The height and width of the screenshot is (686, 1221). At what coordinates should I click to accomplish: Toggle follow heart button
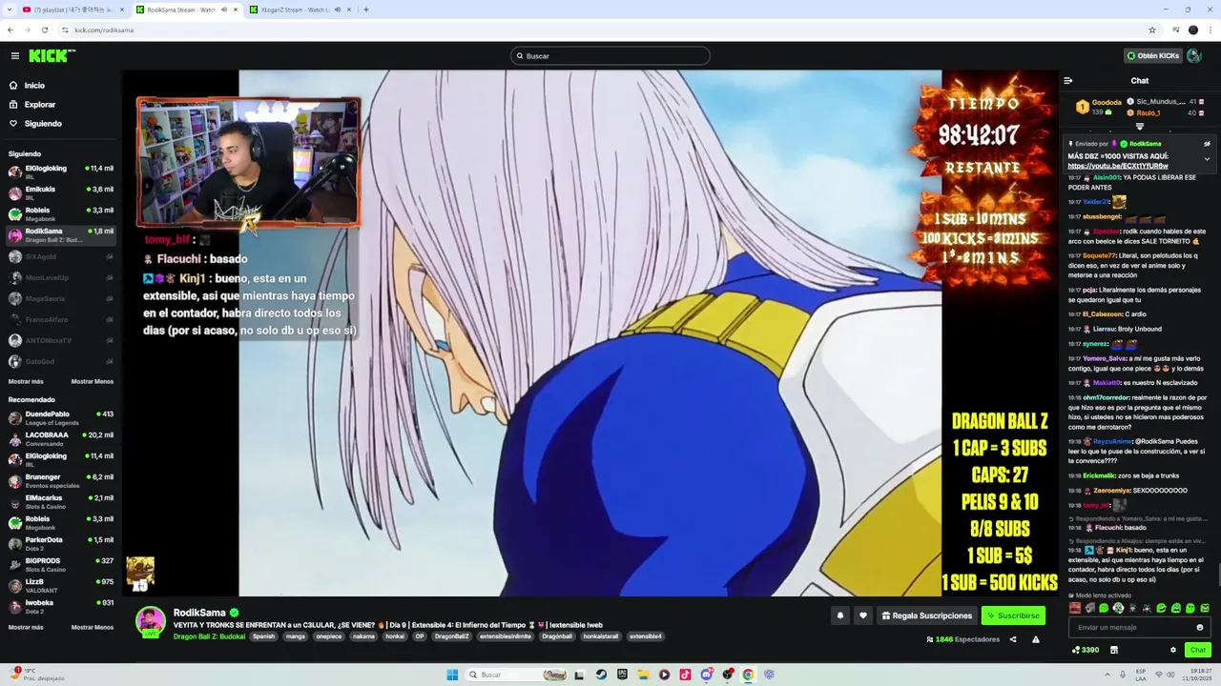[x=863, y=615]
